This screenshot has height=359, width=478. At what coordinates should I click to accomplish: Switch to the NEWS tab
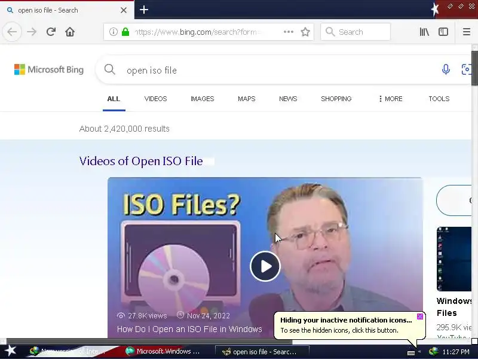[288, 99]
